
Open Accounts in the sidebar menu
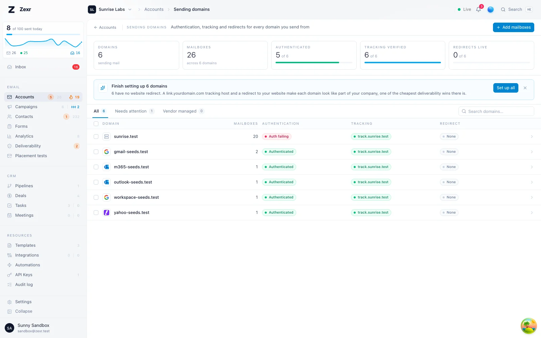43,97
